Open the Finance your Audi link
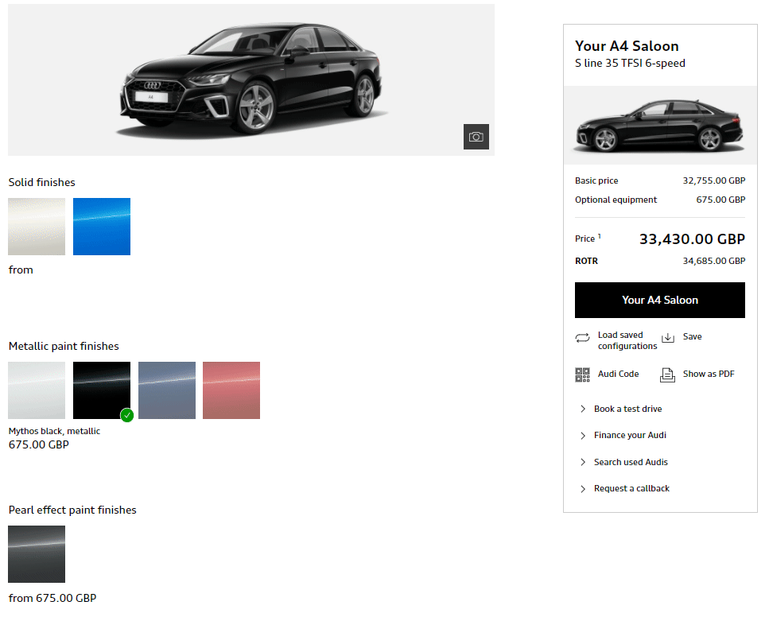Viewport: 769px width, 617px height. [x=630, y=435]
